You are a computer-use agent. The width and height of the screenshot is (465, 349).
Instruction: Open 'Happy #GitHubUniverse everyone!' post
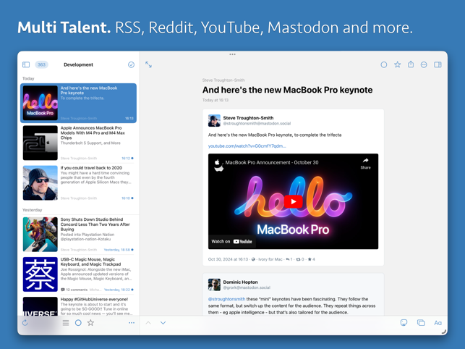(78, 306)
